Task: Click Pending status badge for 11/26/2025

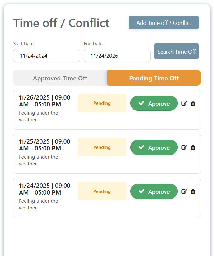Action: 102,103
